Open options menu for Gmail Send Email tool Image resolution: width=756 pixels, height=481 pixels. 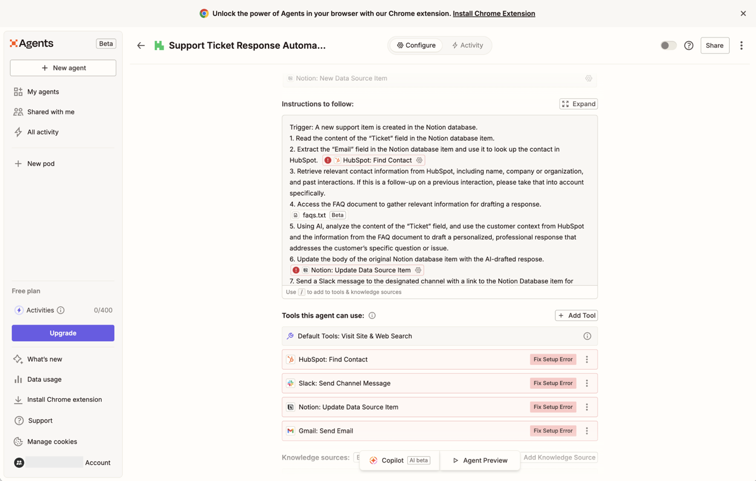tap(587, 431)
